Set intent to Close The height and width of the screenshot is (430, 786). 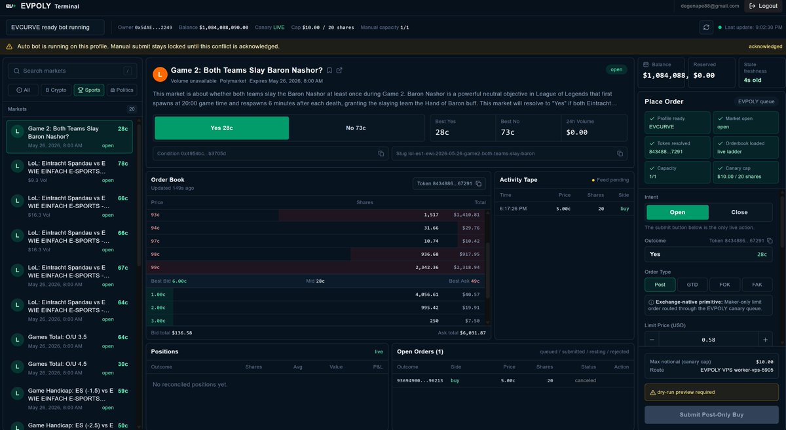pyautogui.click(x=739, y=212)
